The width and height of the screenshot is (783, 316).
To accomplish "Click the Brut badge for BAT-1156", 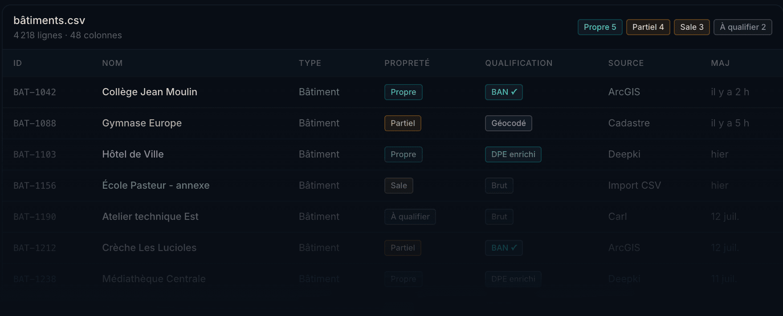I will 499,186.
